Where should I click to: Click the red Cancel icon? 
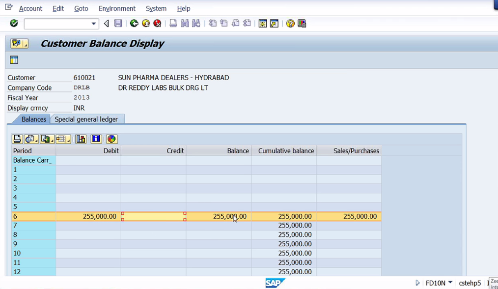[x=157, y=24]
